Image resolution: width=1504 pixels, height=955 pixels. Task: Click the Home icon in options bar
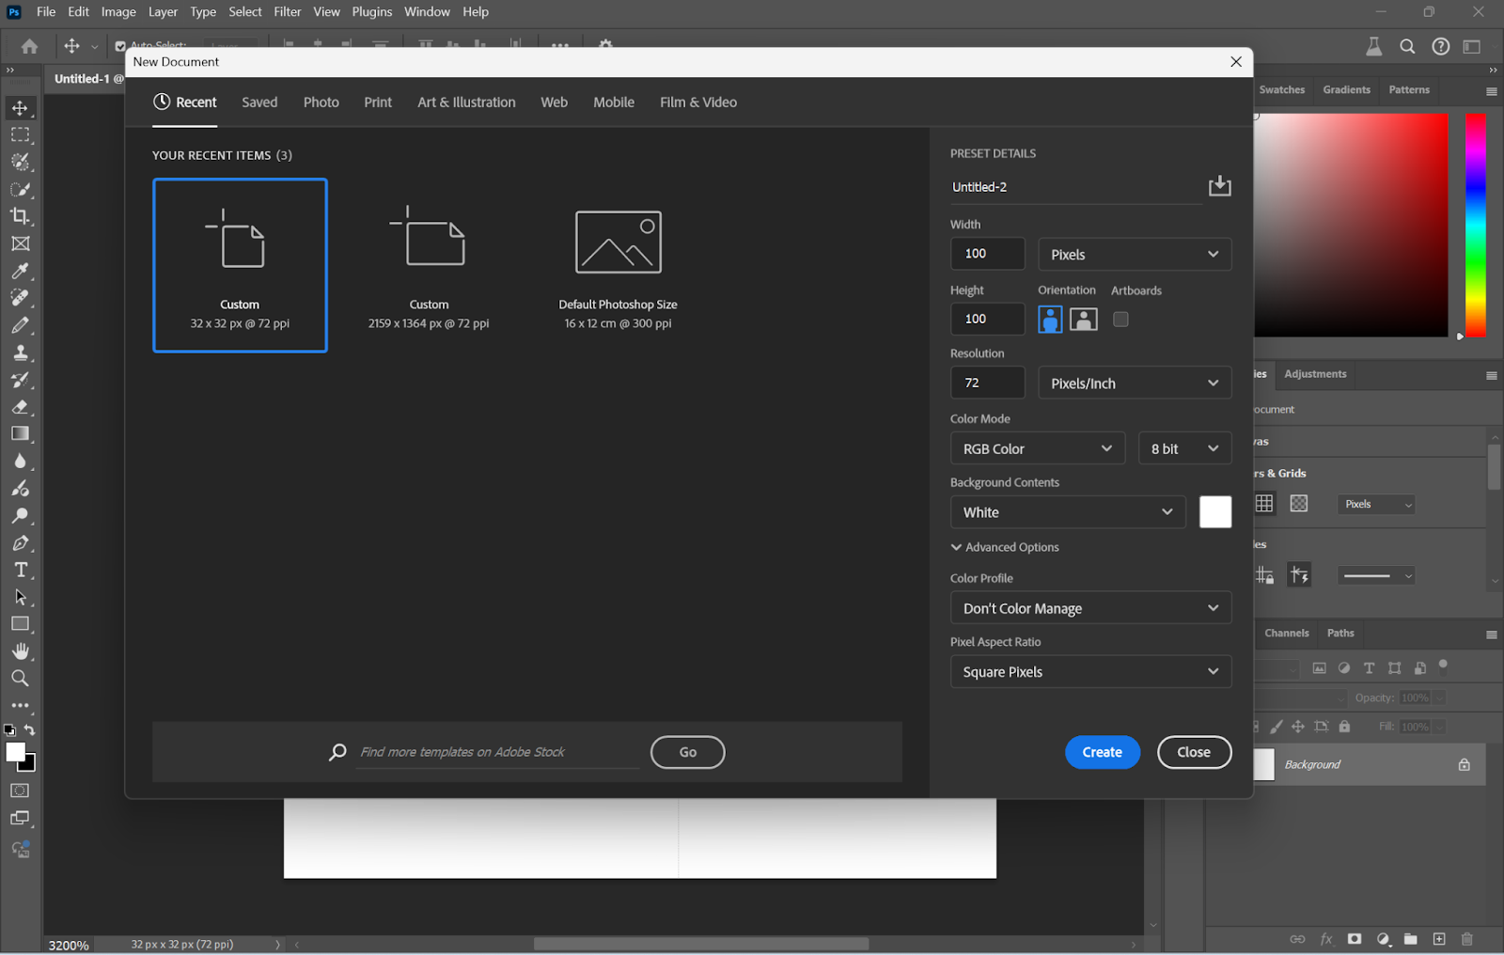point(29,46)
